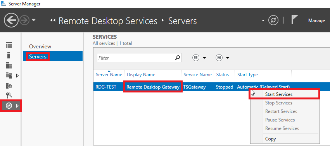Click the Forward navigation arrow

(25, 21)
